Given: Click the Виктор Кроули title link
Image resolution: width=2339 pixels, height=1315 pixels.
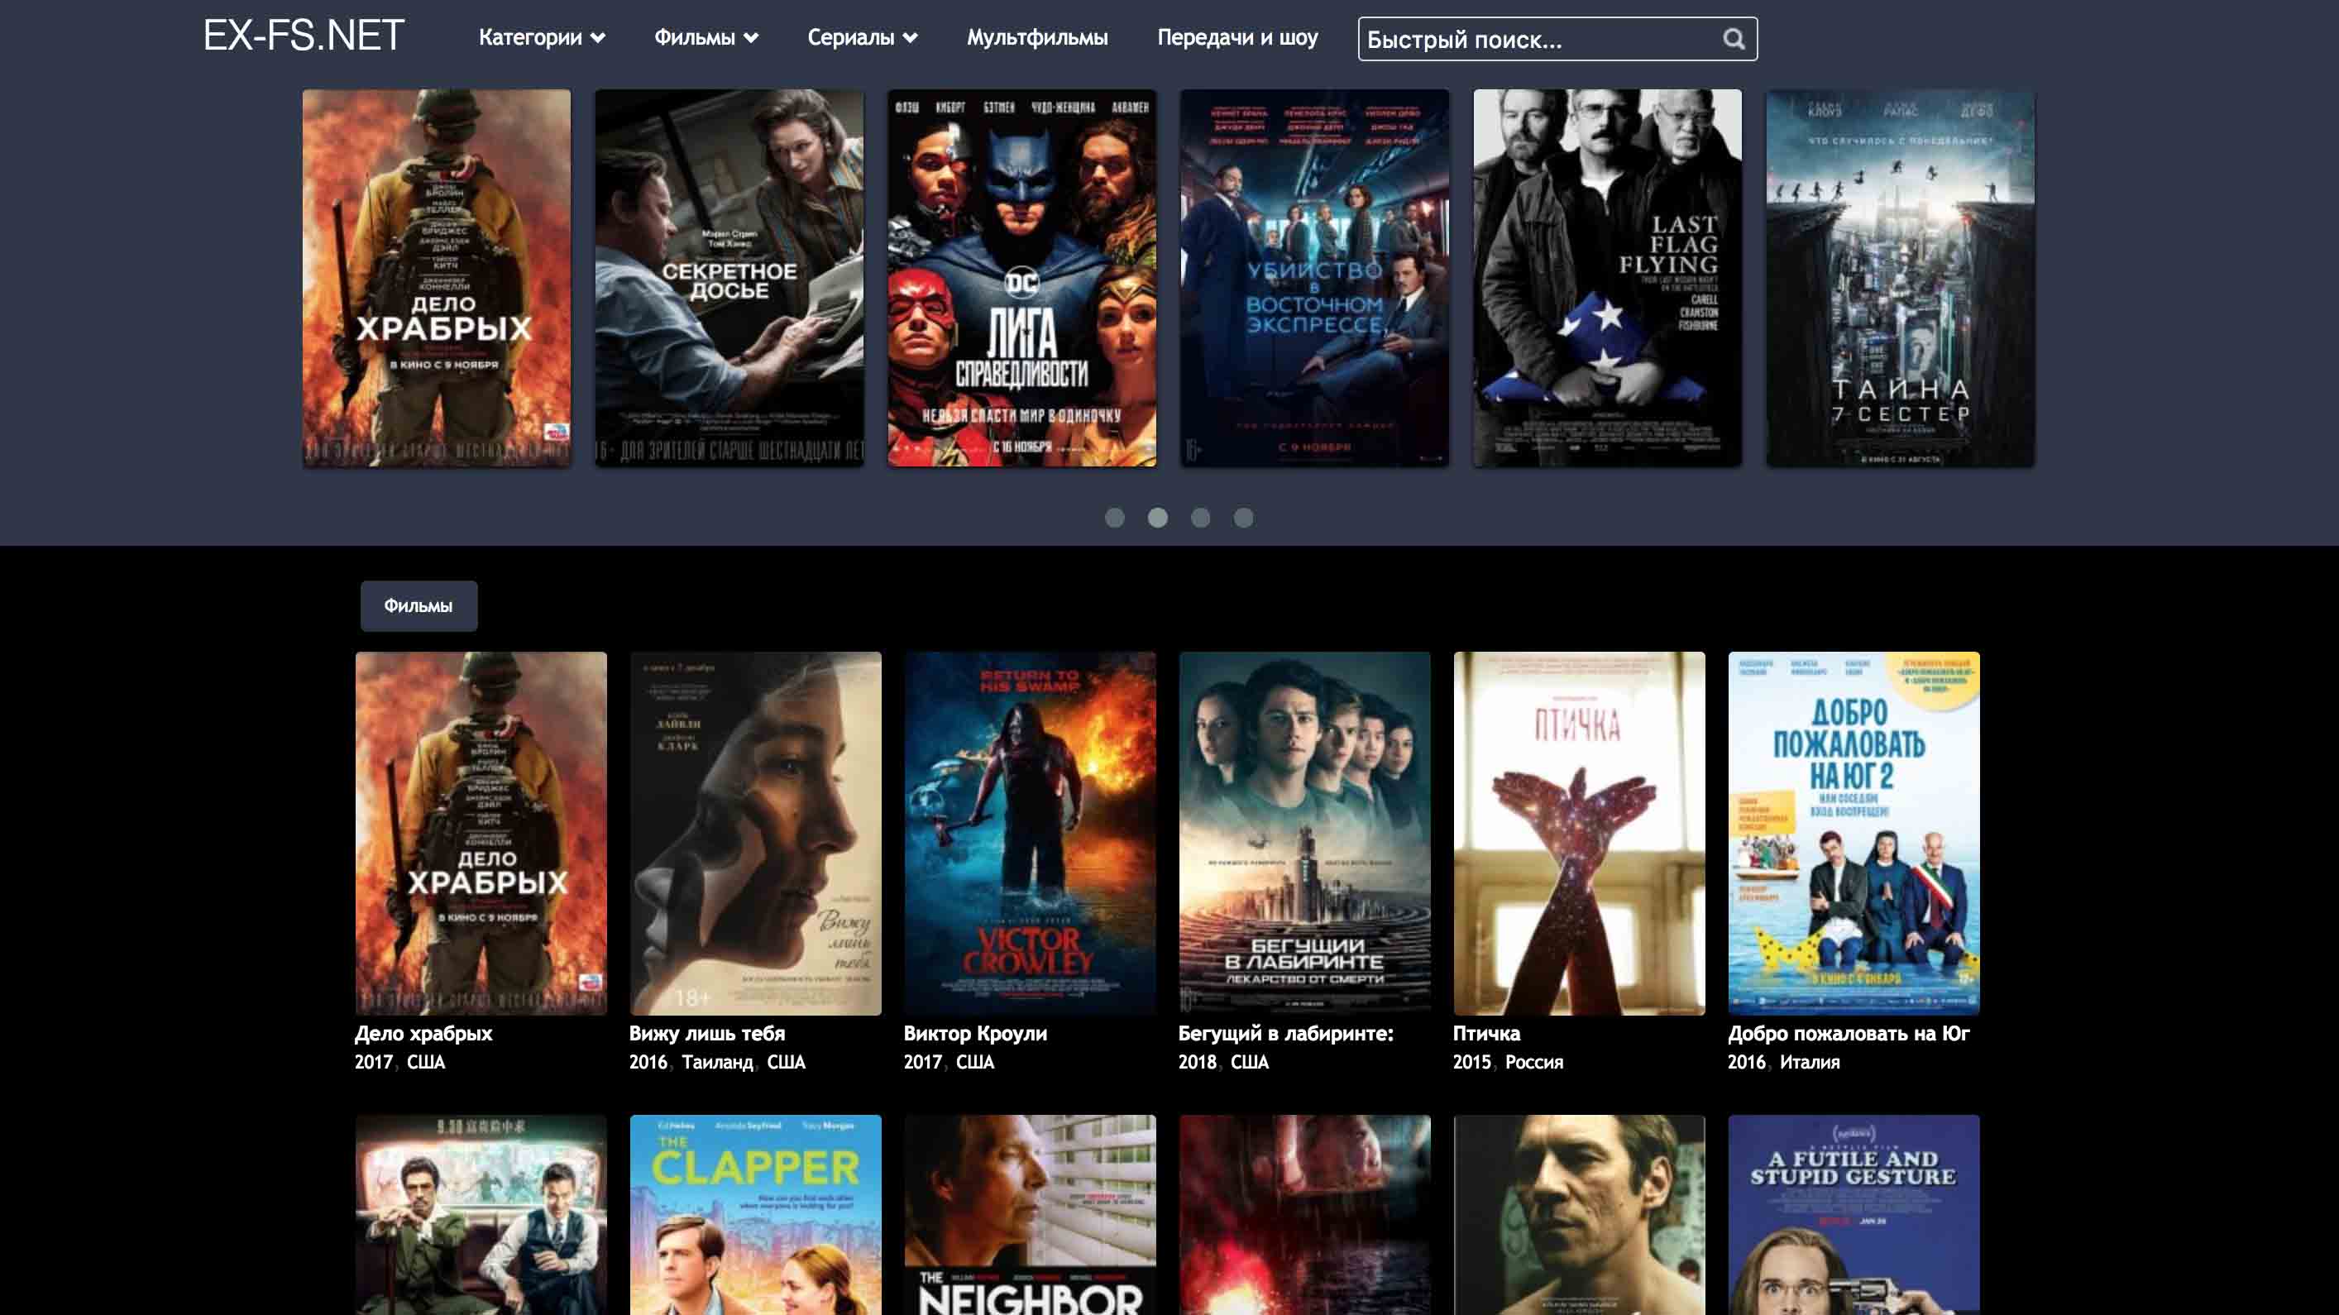Looking at the screenshot, I should click(975, 1034).
